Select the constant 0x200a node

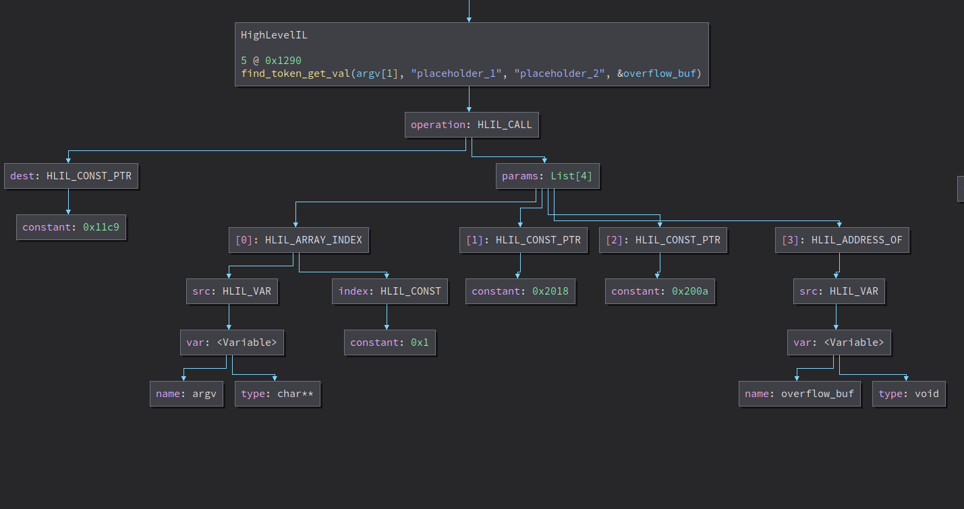[x=659, y=291]
